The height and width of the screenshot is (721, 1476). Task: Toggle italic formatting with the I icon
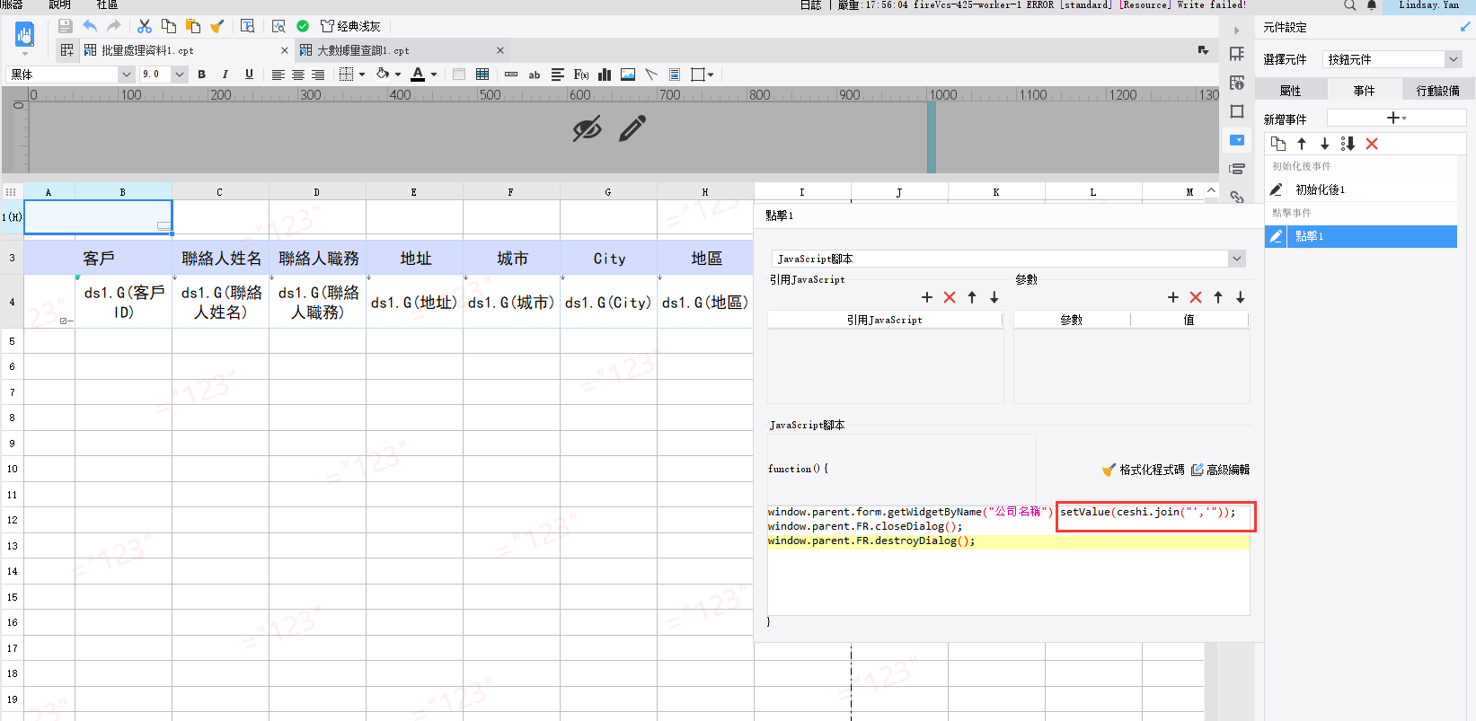pyautogui.click(x=225, y=75)
